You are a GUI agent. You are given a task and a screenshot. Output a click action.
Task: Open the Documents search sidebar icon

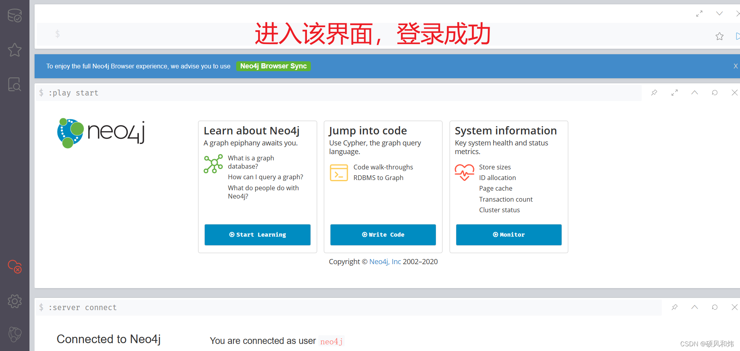15,84
